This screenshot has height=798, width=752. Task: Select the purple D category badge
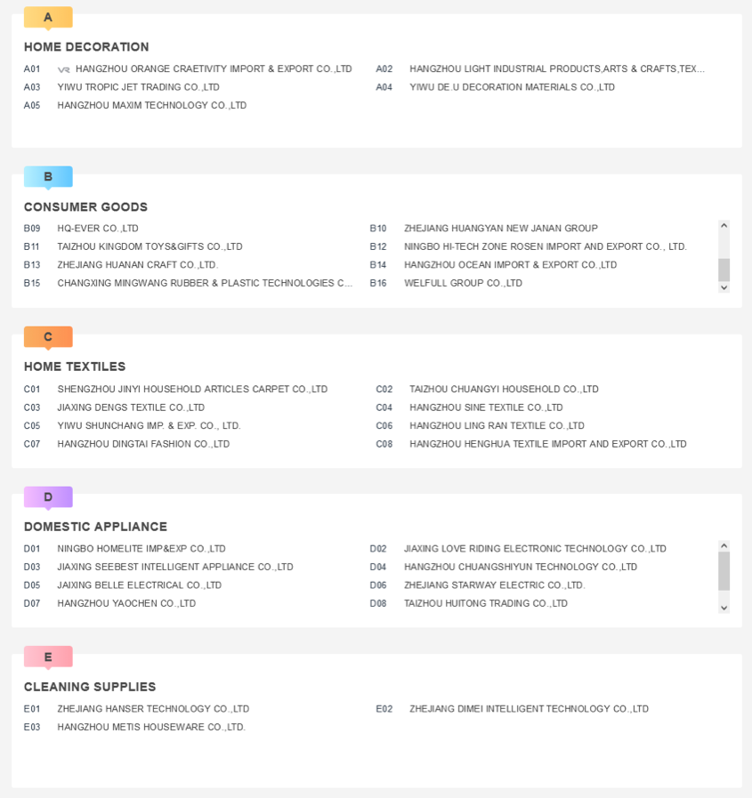point(48,497)
